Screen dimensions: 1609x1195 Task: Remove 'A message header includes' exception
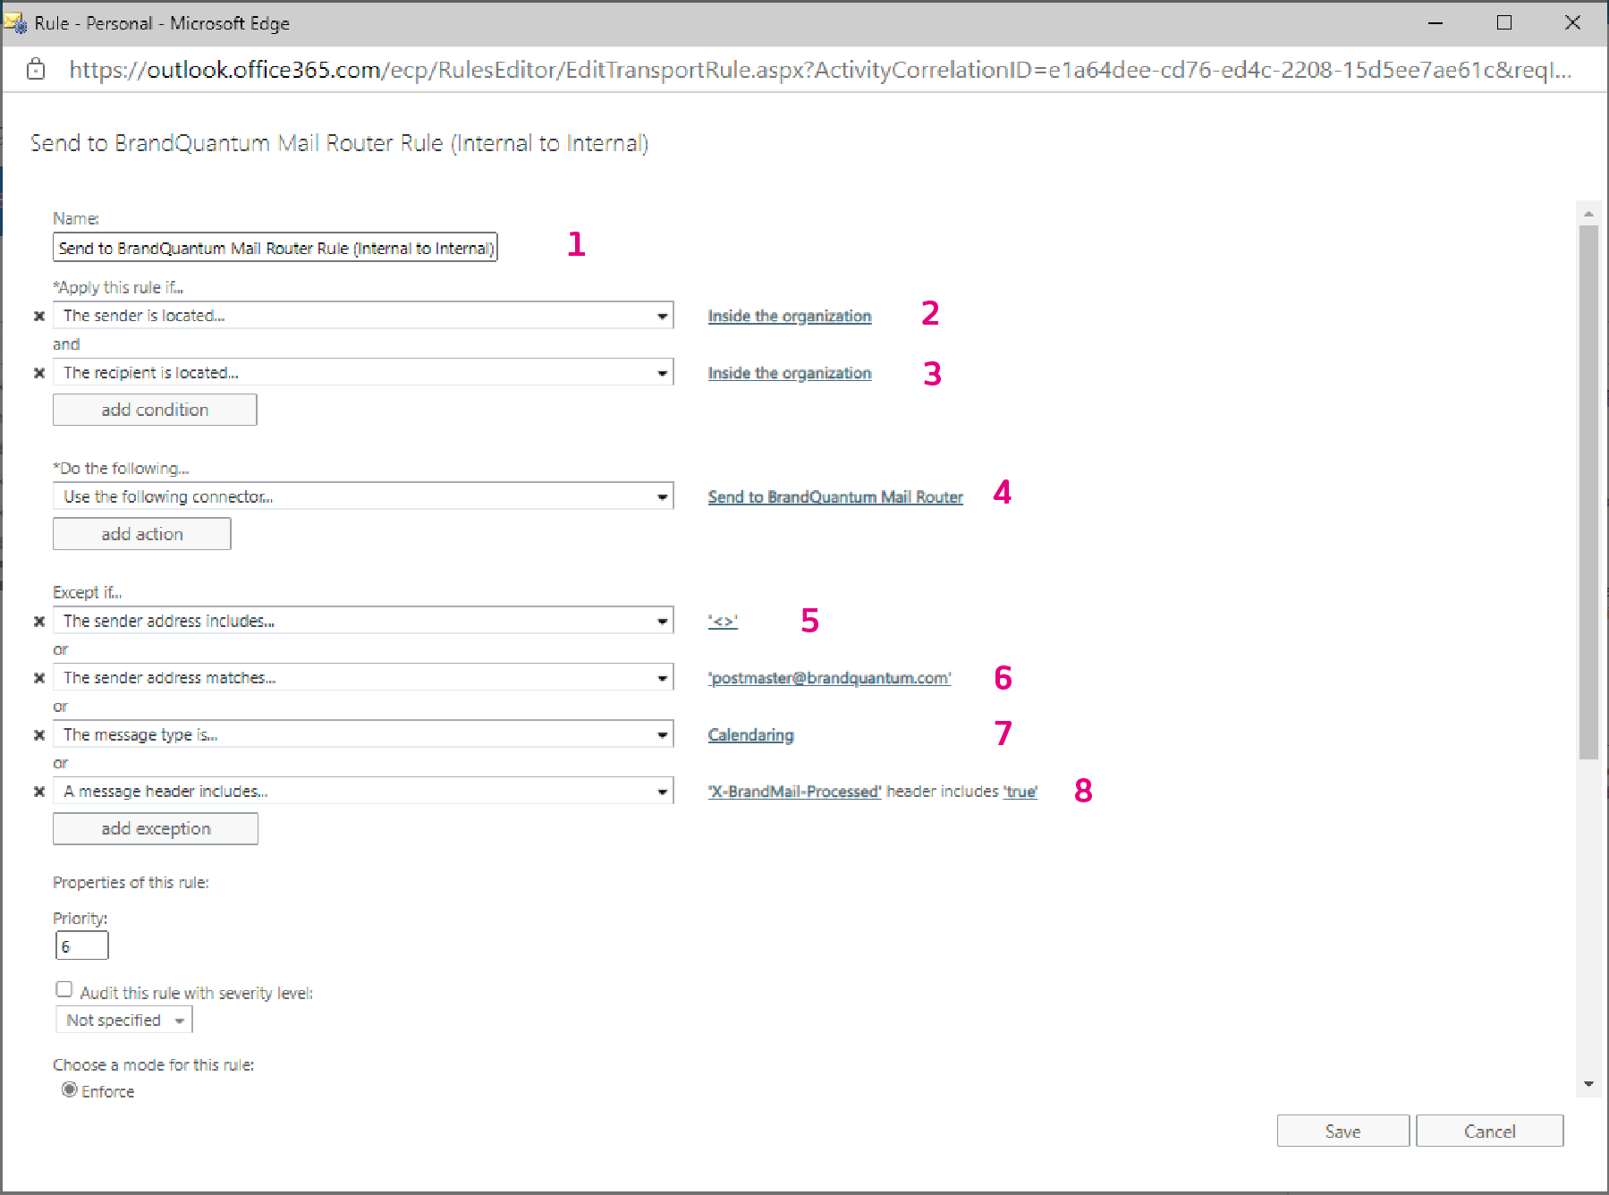click(39, 792)
